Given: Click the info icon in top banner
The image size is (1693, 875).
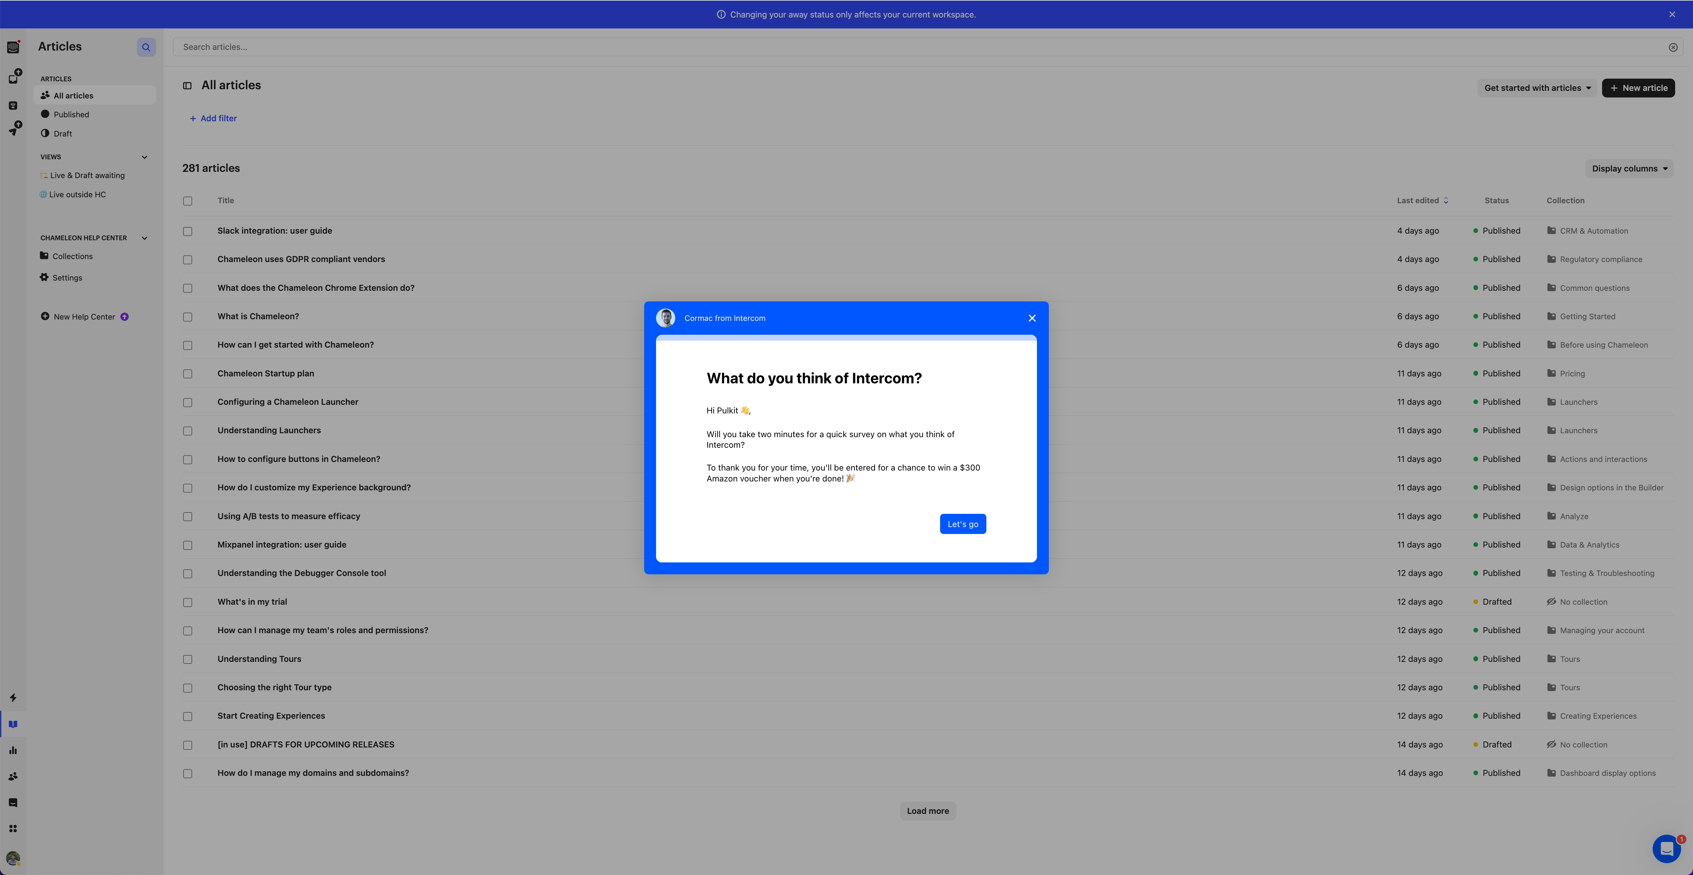Looking at the screenshot, I should pos(721,15).
